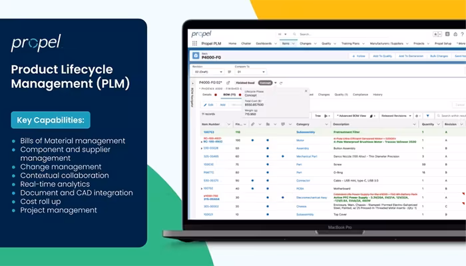The width and height of the screenshot is (466, 266).
Task: Open the Training Plans nav tab
Action: click(x=350, y=43)
